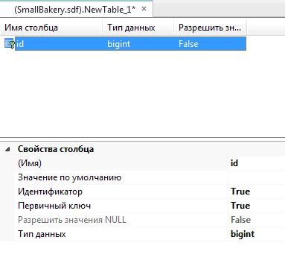Image resolution: width=285 pixels, height=272 pixels.
Task: Edit the (Имя) property value id
Action: (x=257, y=163)
